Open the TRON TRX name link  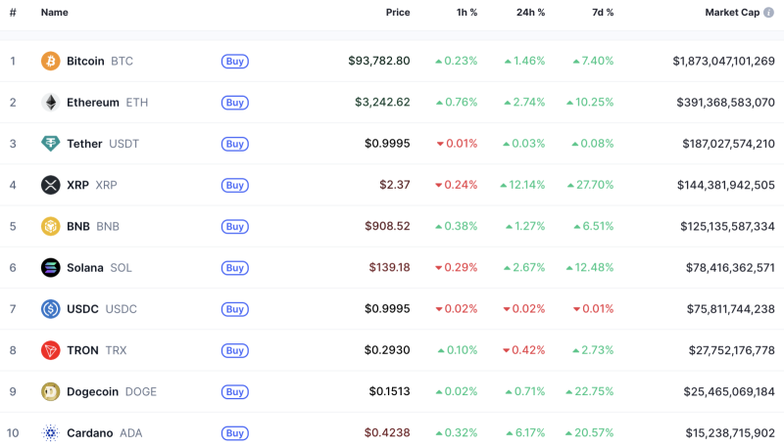(97, 351)
